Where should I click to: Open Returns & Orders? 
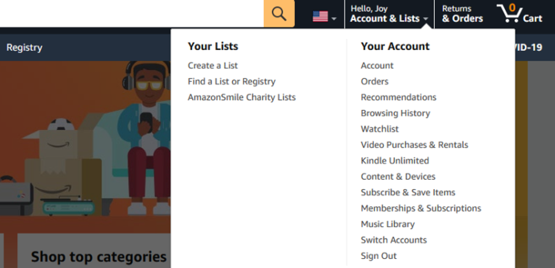(x=462, y=13)
